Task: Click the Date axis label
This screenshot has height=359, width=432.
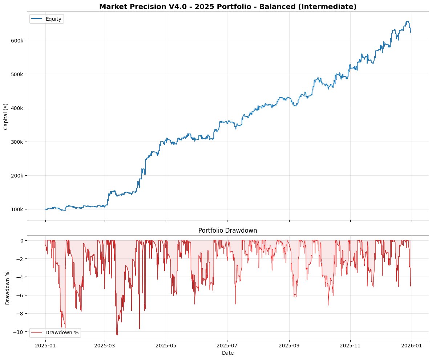Action: pyautogui.click(x=227, y=352)
